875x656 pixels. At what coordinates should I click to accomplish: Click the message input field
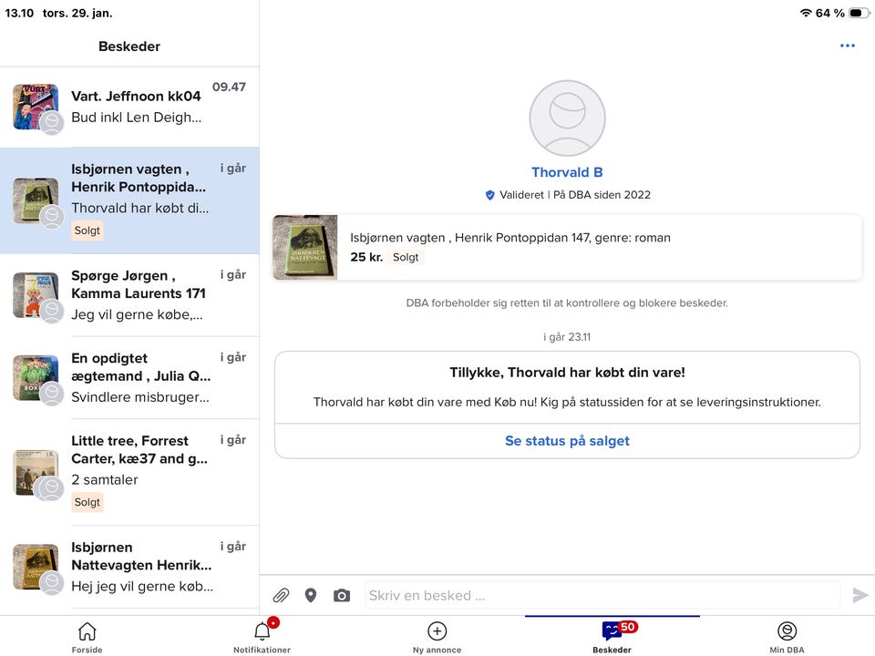(x=602, y=596)
